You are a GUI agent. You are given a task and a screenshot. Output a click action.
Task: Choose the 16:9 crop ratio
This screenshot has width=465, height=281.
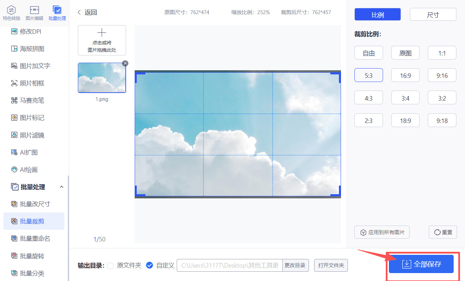click(405, 75)
